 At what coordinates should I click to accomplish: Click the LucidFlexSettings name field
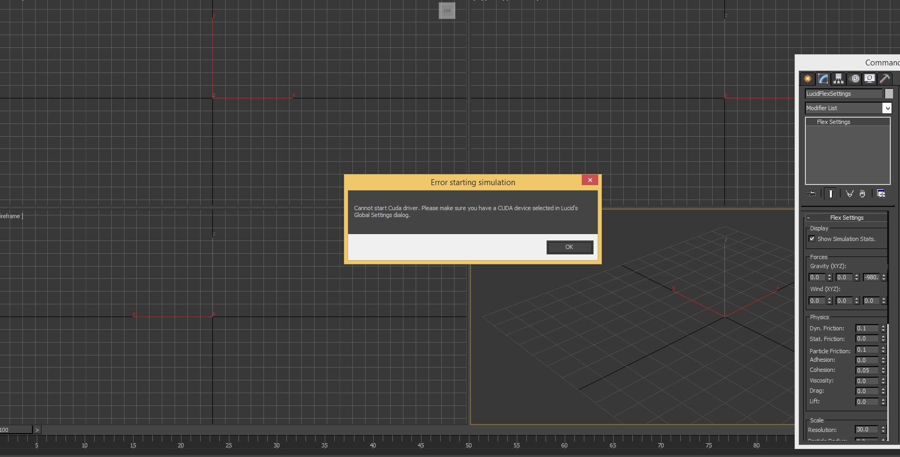coord(843,94)
